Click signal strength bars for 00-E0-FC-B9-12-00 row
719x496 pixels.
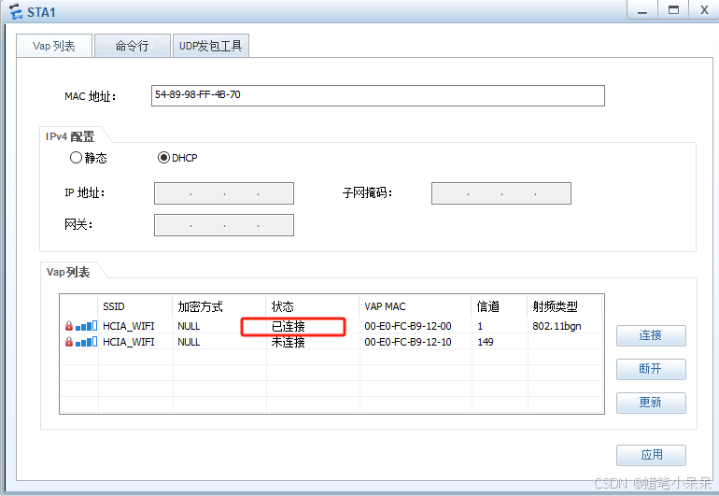[86, 326]
